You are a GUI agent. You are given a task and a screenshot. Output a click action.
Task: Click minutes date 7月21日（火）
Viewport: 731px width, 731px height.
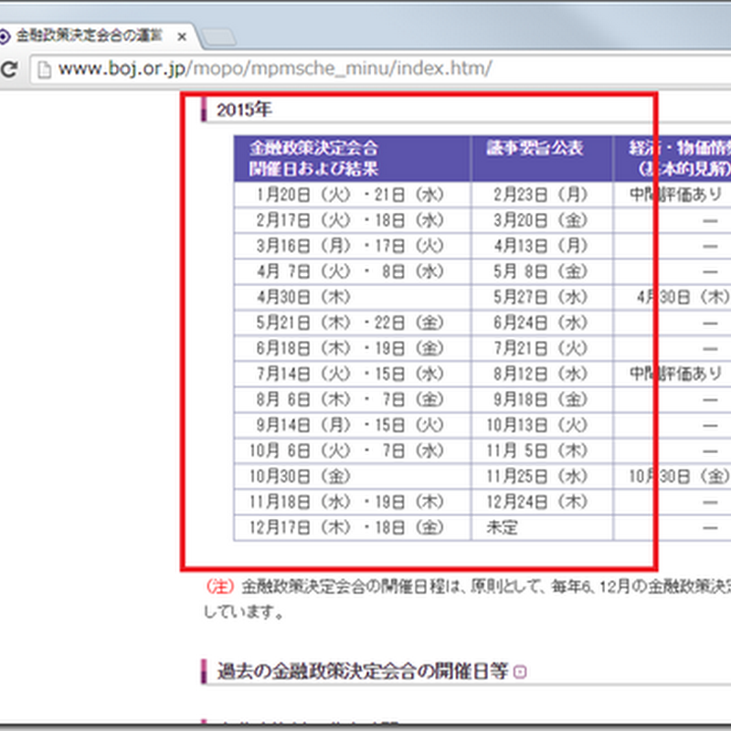point(541,348)
